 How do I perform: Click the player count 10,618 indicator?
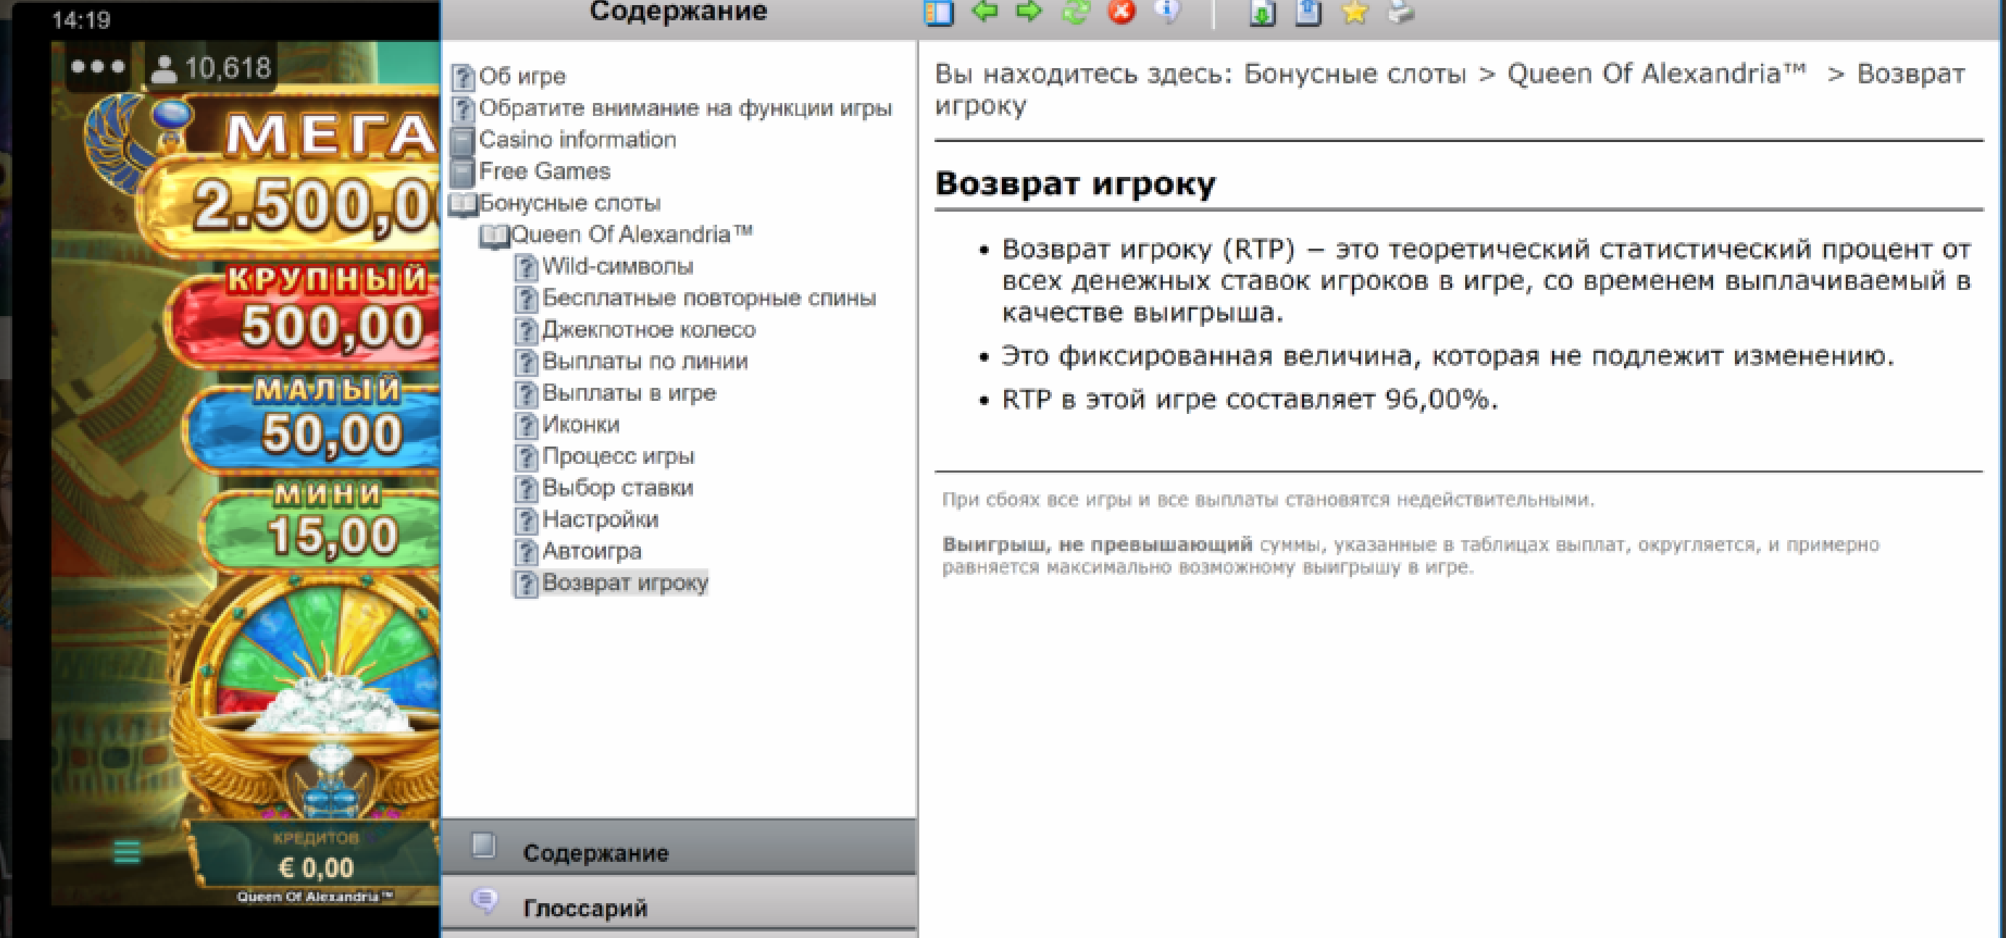212,68
